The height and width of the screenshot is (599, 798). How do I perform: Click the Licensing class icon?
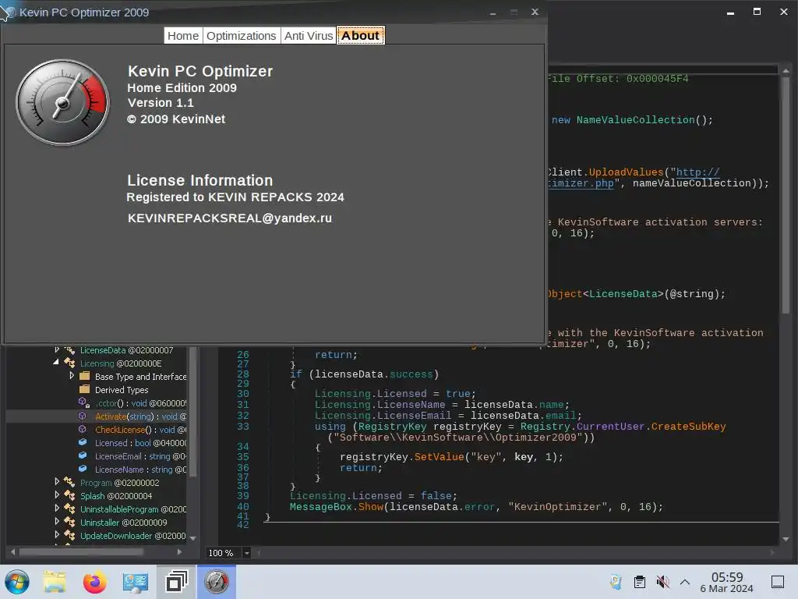[69, 363]
